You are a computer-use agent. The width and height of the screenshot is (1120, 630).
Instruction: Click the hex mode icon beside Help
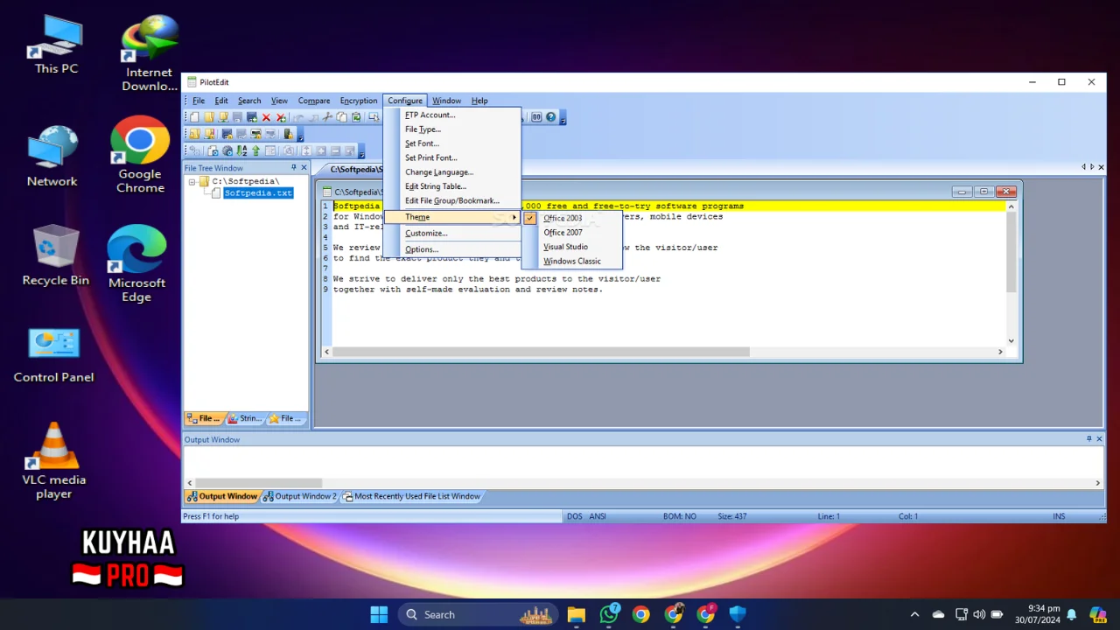coord(536,117)
